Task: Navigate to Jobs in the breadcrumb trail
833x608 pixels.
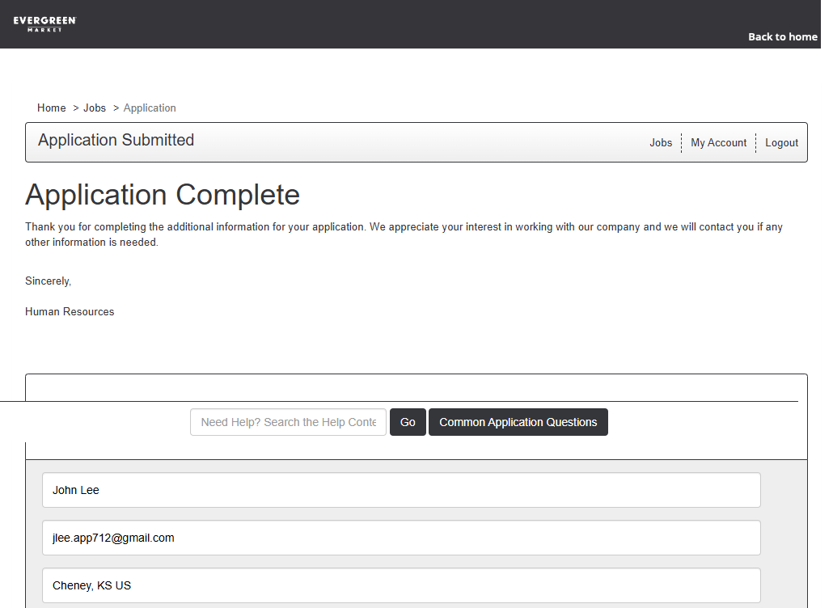Action: click(95, 108)
